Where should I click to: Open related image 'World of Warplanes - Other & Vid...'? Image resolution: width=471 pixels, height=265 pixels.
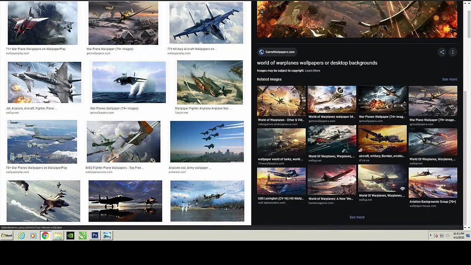(x=281, y=101)
